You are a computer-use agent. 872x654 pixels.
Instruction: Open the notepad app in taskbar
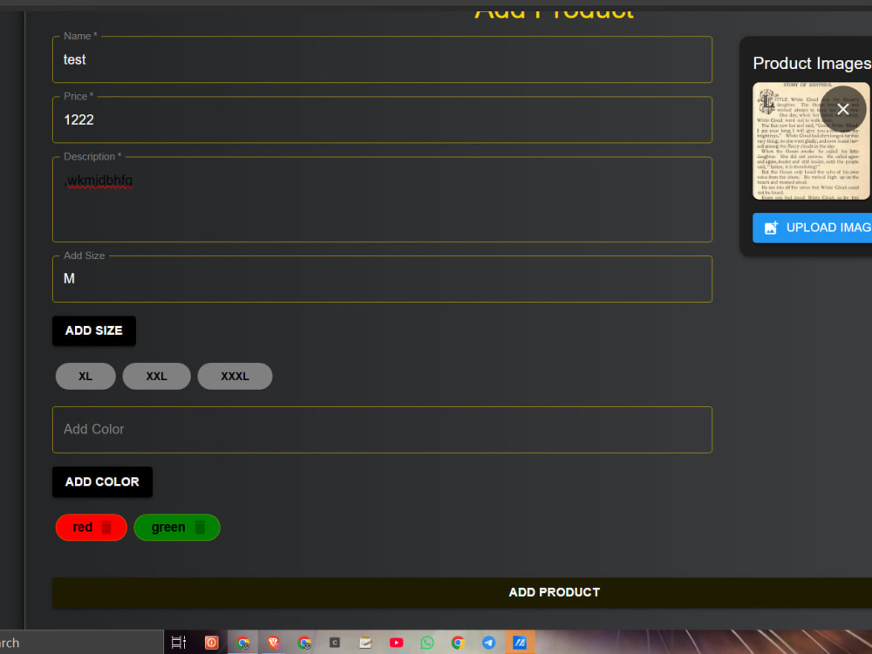pyautogui.click(x=365, y=643)
